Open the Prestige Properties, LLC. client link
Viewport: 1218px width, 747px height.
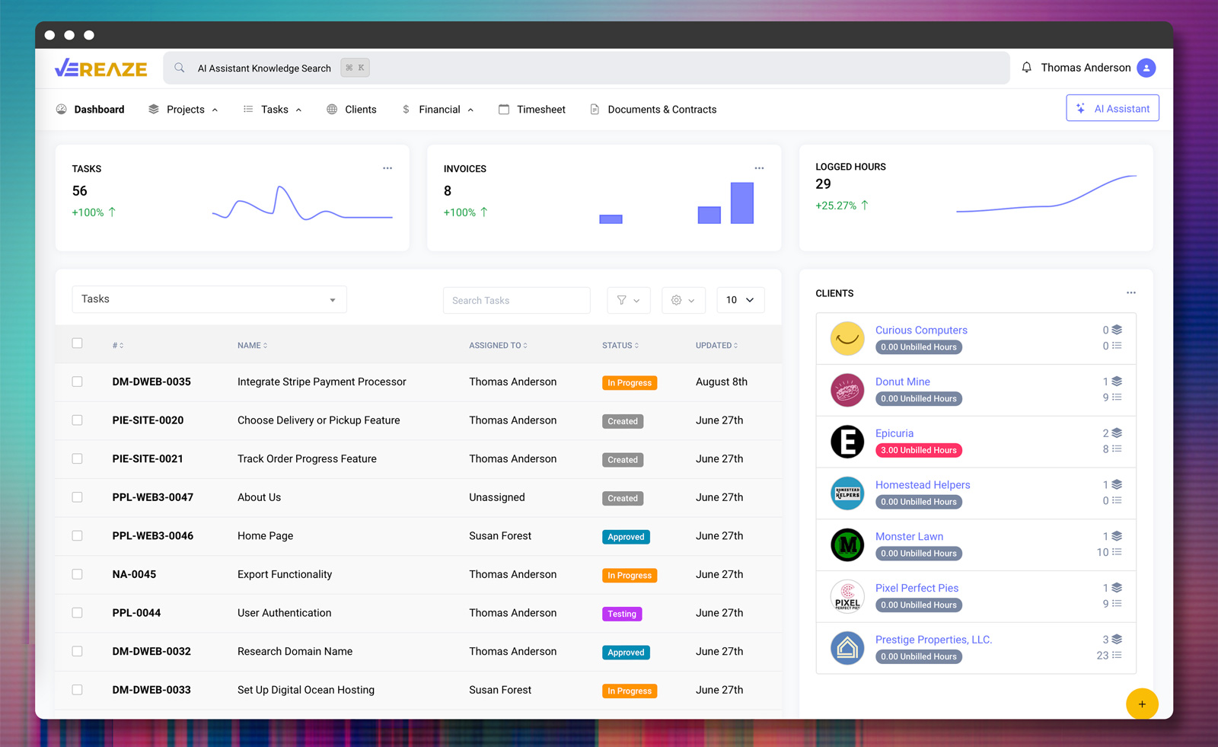(x=933, y=640)
